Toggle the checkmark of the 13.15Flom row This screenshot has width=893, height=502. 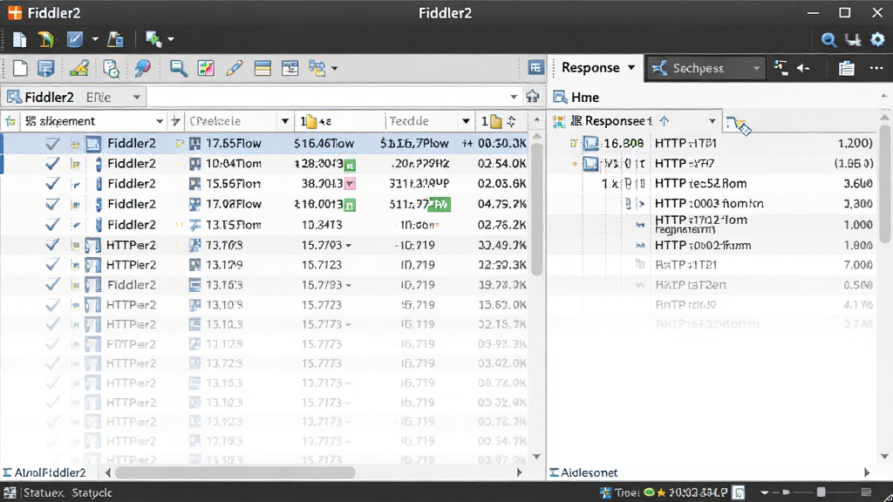click(52, 225)
